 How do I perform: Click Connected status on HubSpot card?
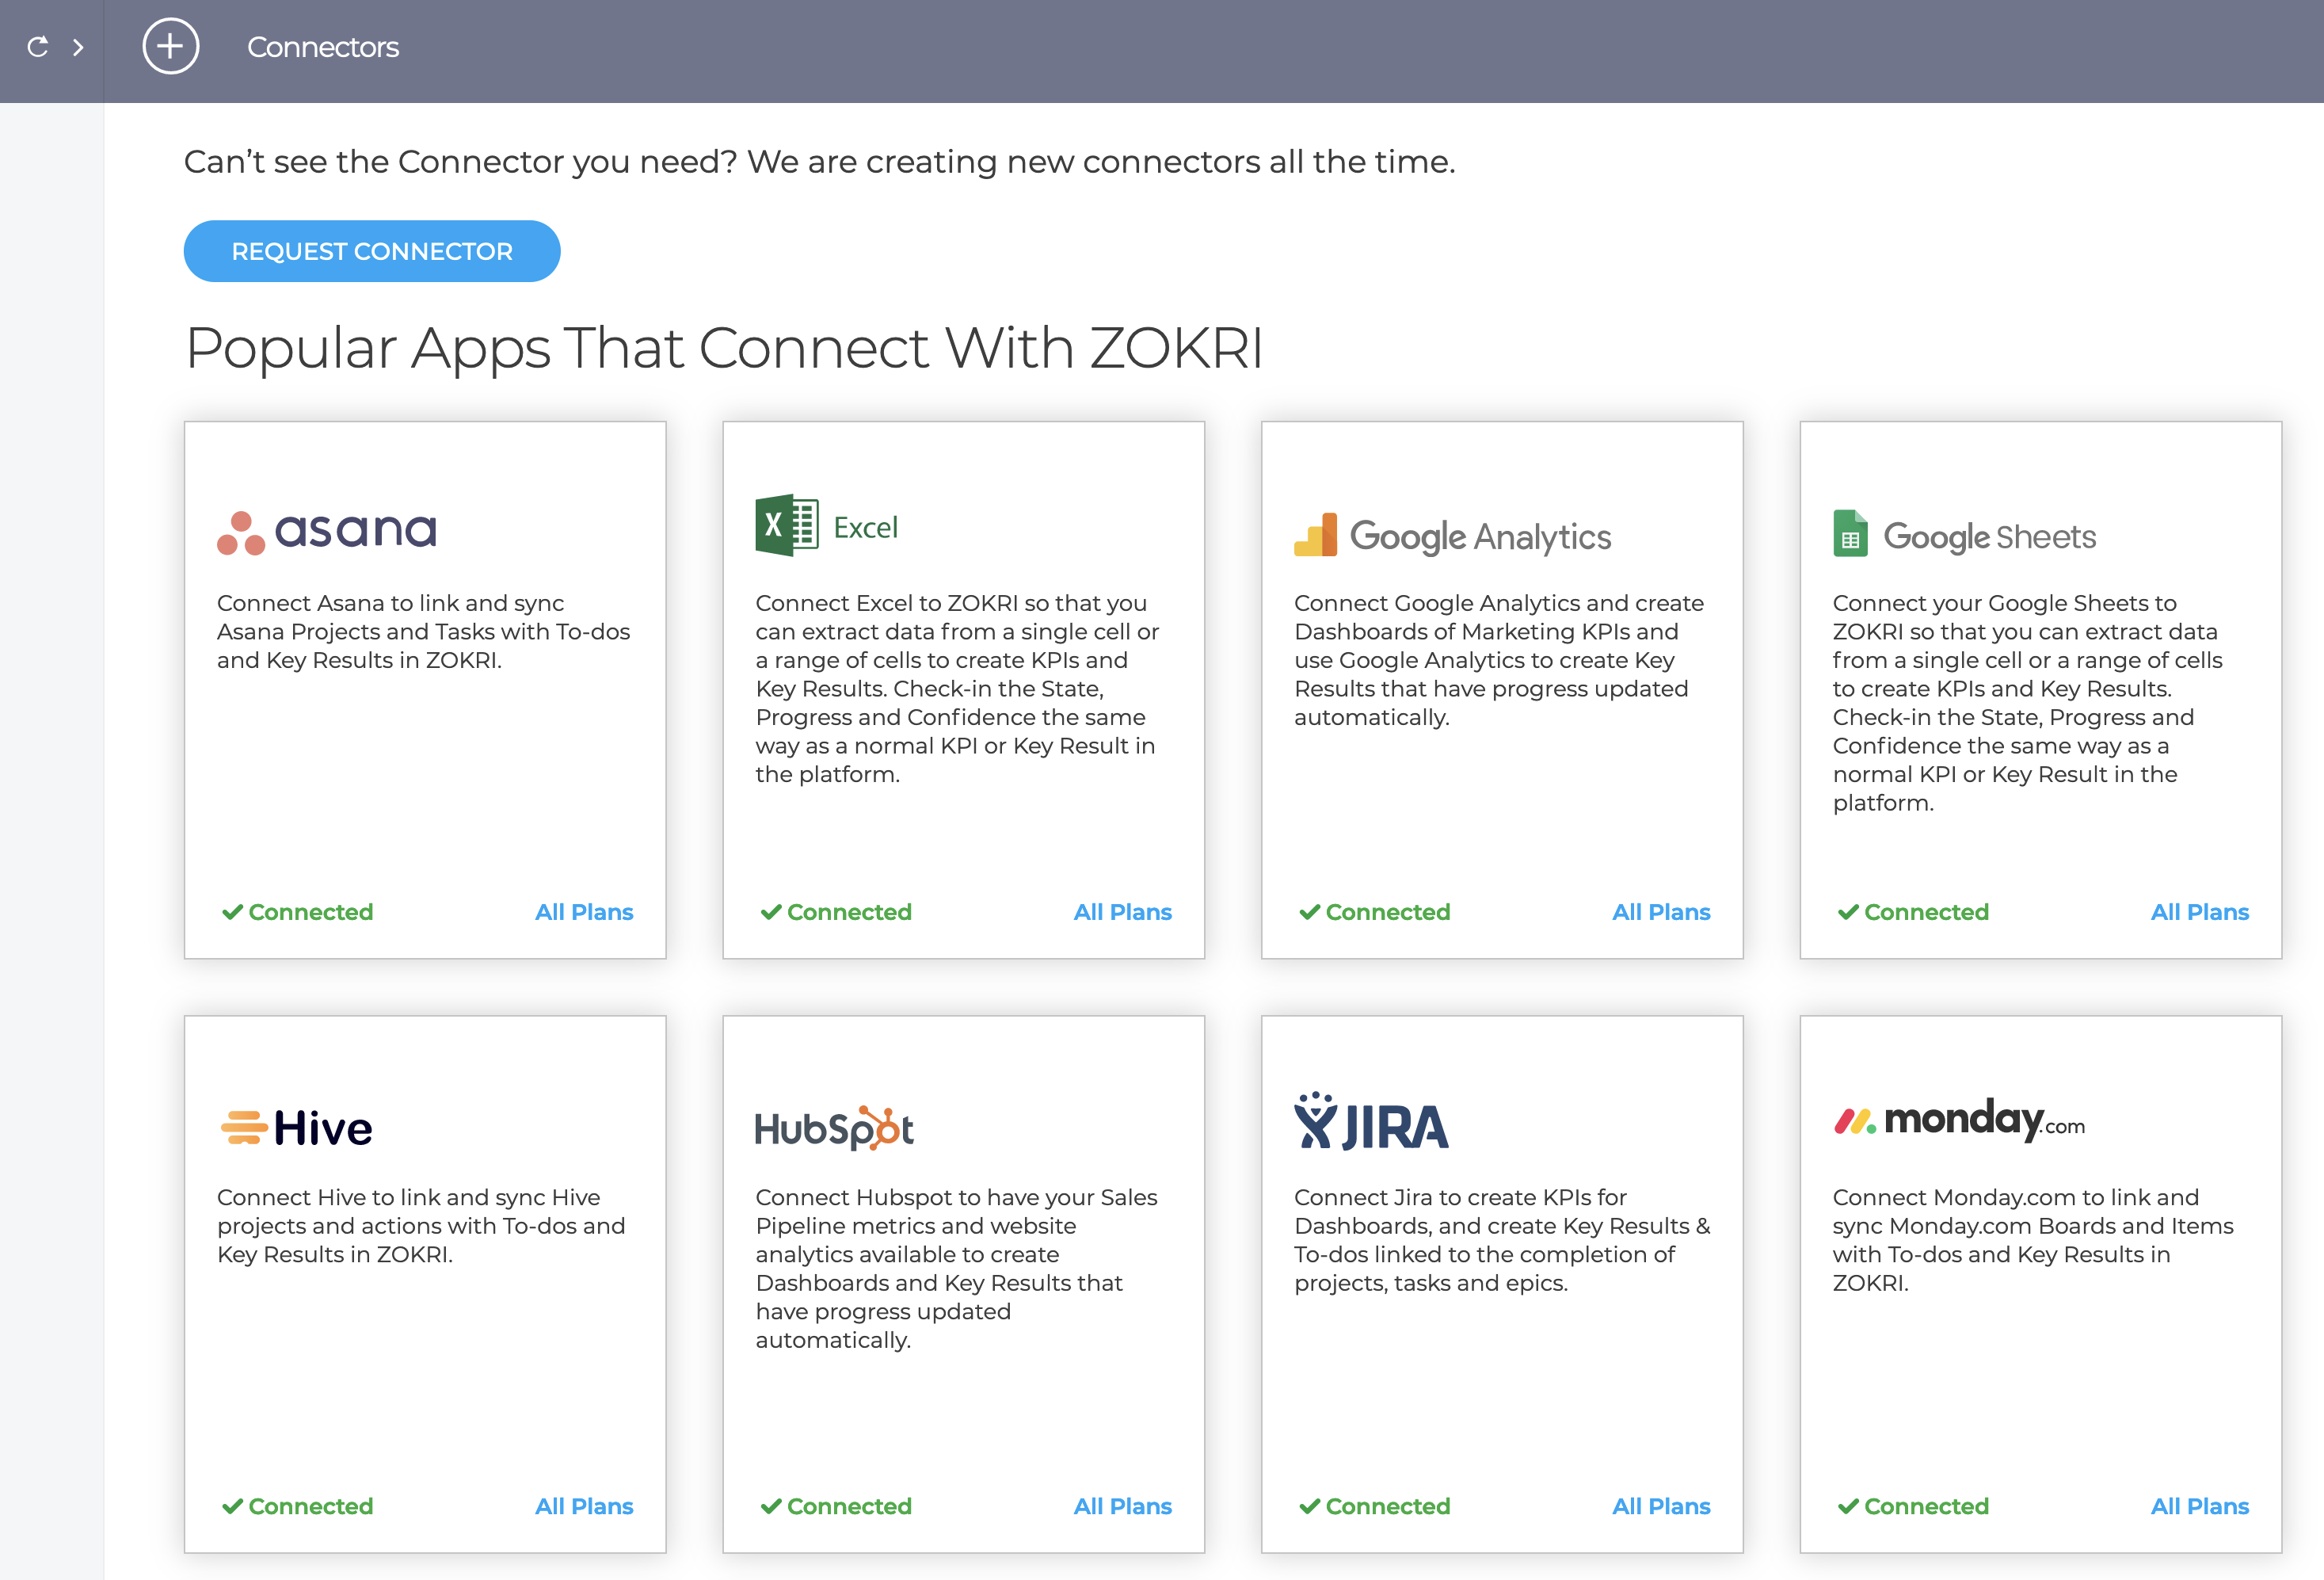click(836, 1506)
